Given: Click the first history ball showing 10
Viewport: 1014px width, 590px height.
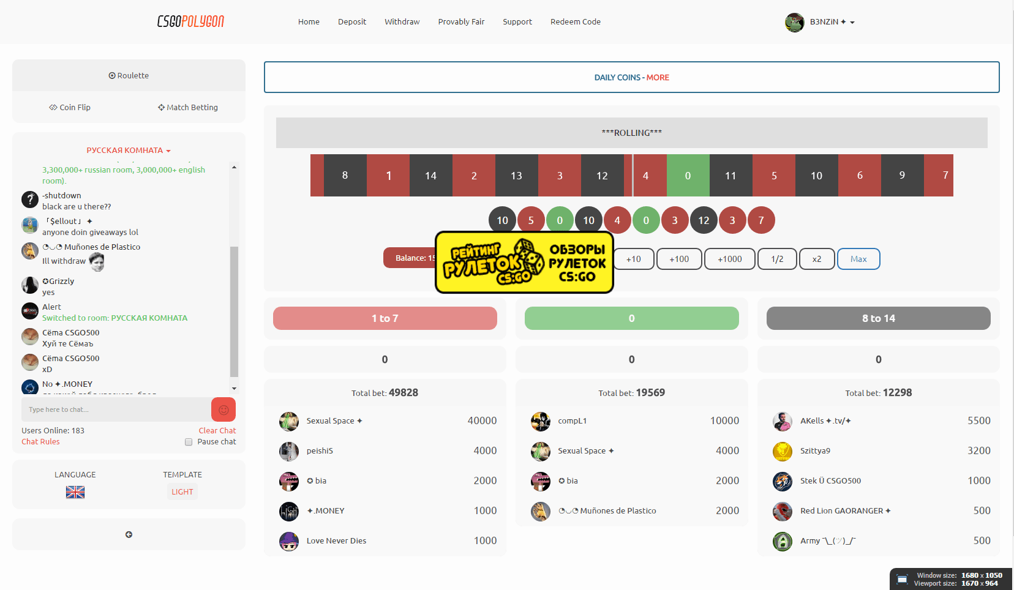Looking at the screenshot, I should coord(502,220).
